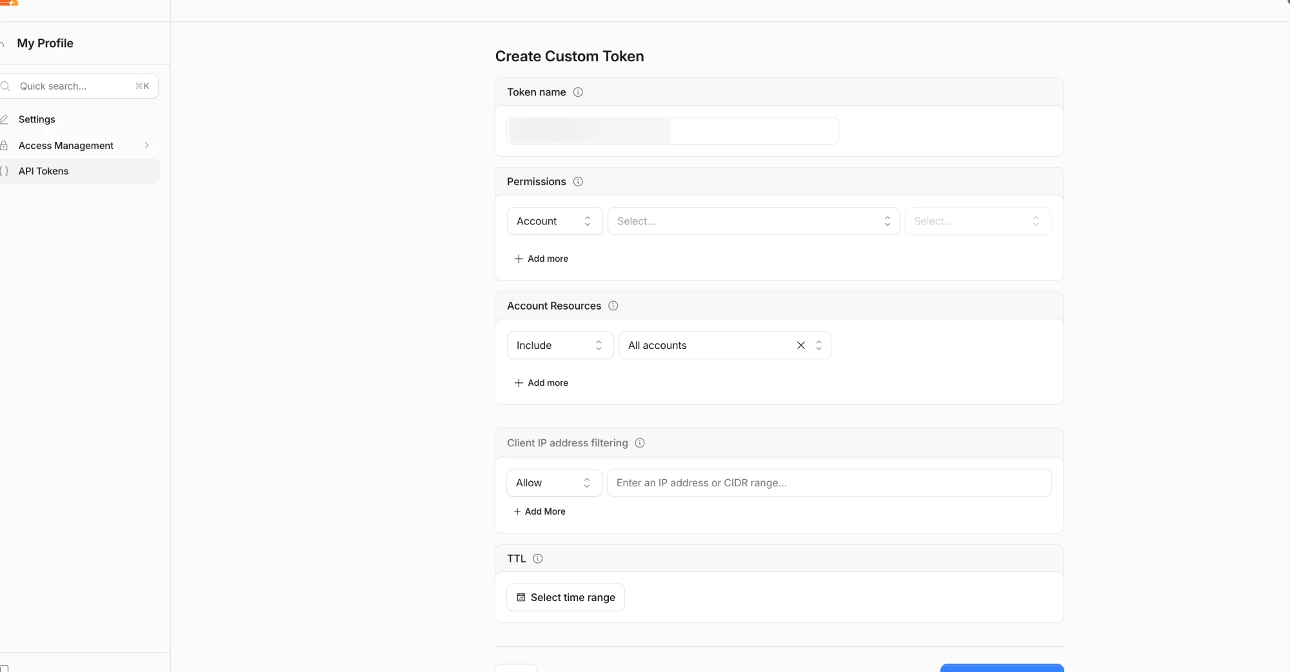Image resolution: width=1290 pixels, height=672 pixels.
Task: Open Settings in the sidebar
Action: (x=37, y=119)
